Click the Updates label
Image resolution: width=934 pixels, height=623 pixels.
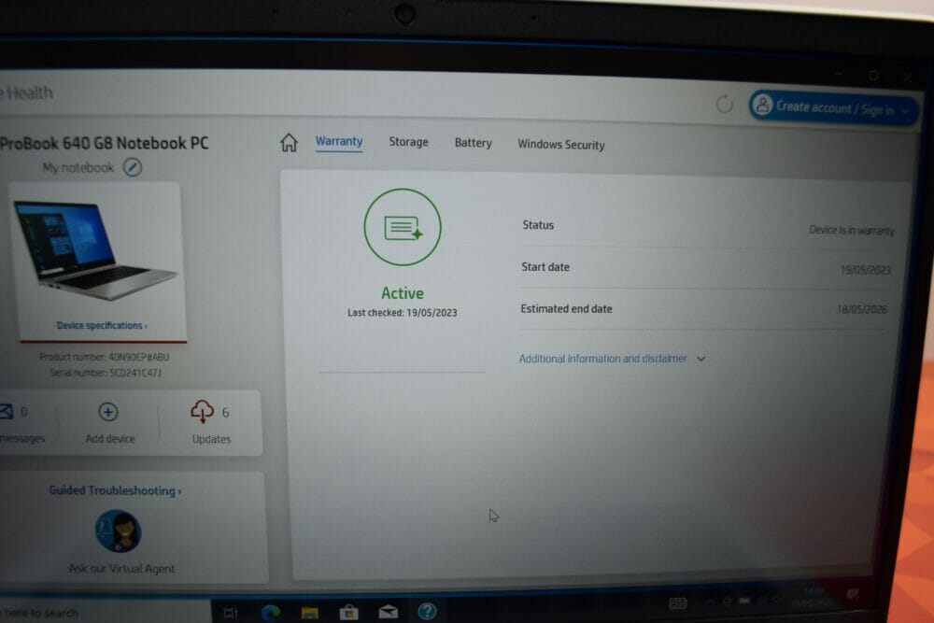(x=211, y=439)
